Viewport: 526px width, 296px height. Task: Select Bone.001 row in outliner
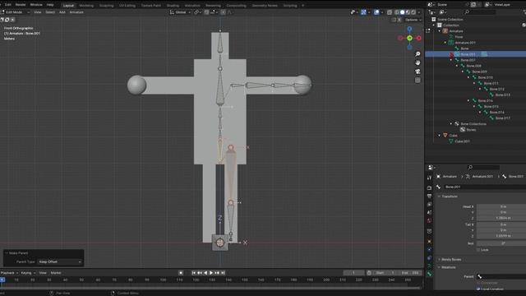[x=475, y=54]
